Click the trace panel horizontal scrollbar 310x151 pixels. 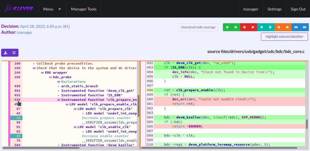point(41,148)
